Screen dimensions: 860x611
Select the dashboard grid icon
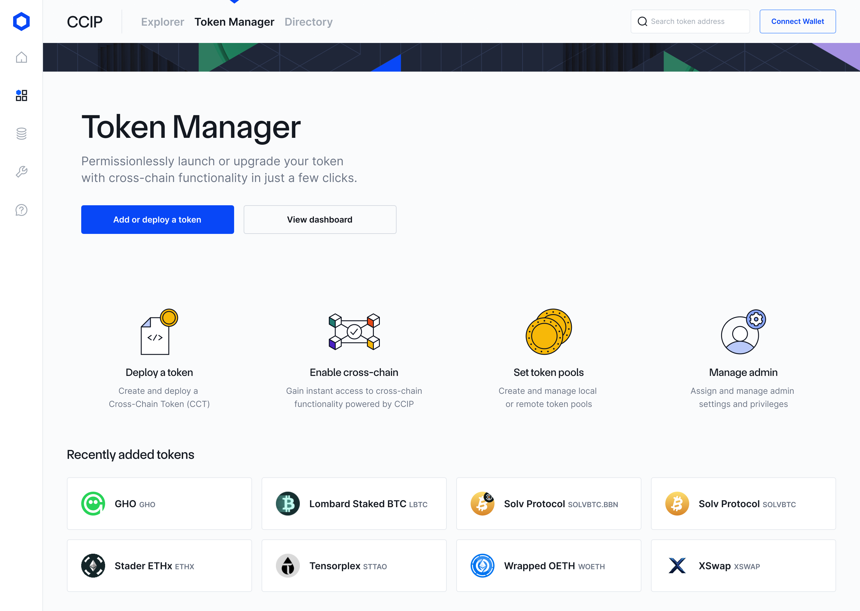click(21, 95)
